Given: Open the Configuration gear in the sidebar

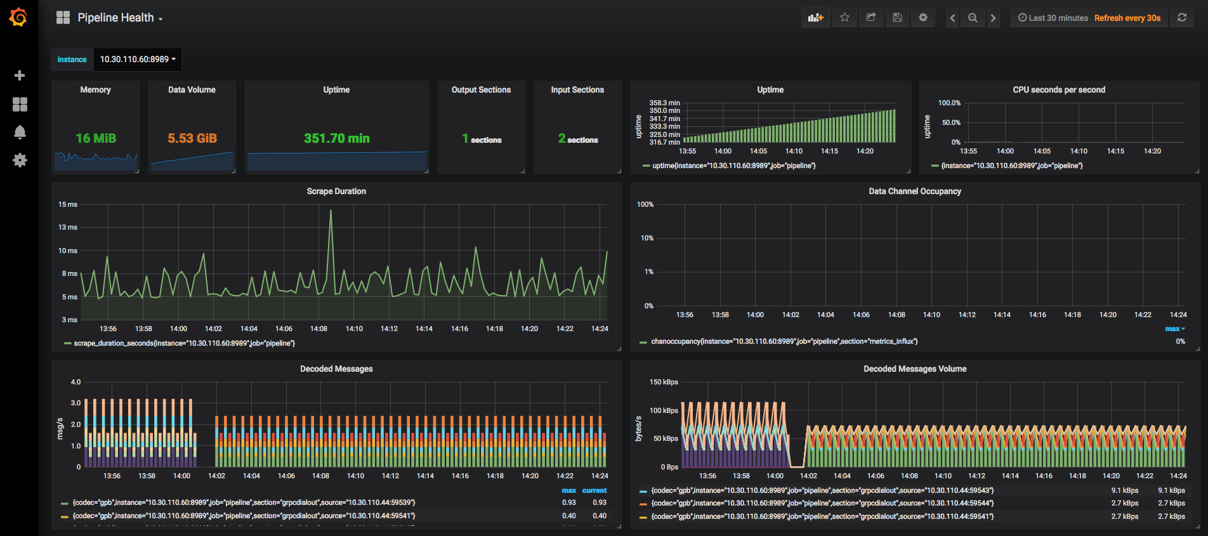Looking at the screenshot, I should [x=20, y=160].
